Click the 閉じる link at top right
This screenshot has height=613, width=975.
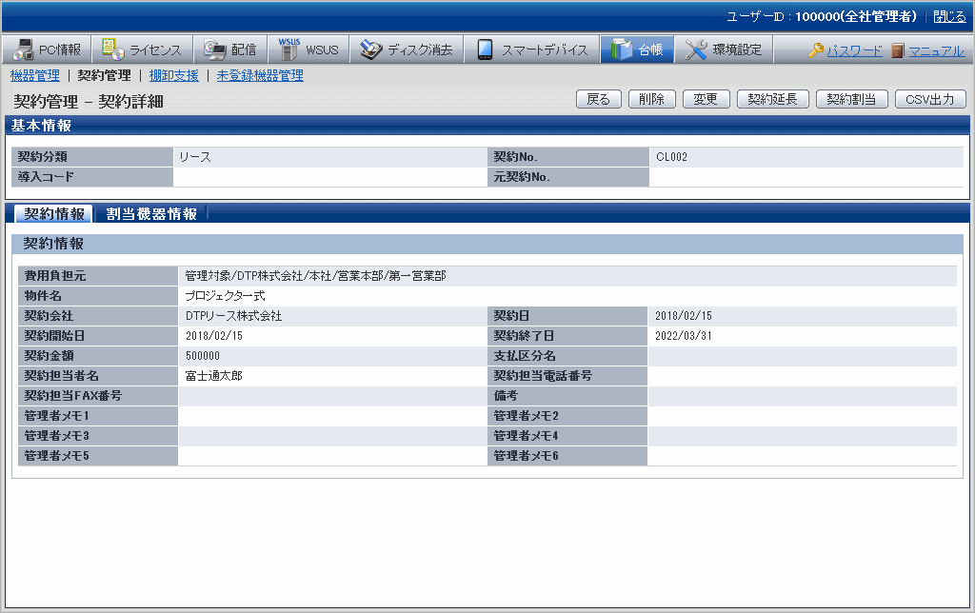(x=948, y=16)
